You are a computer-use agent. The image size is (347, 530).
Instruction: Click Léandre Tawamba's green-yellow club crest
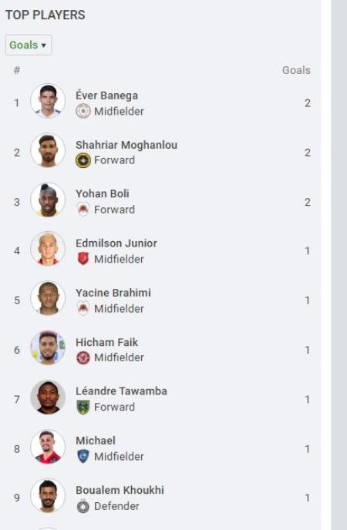[83, 407]
